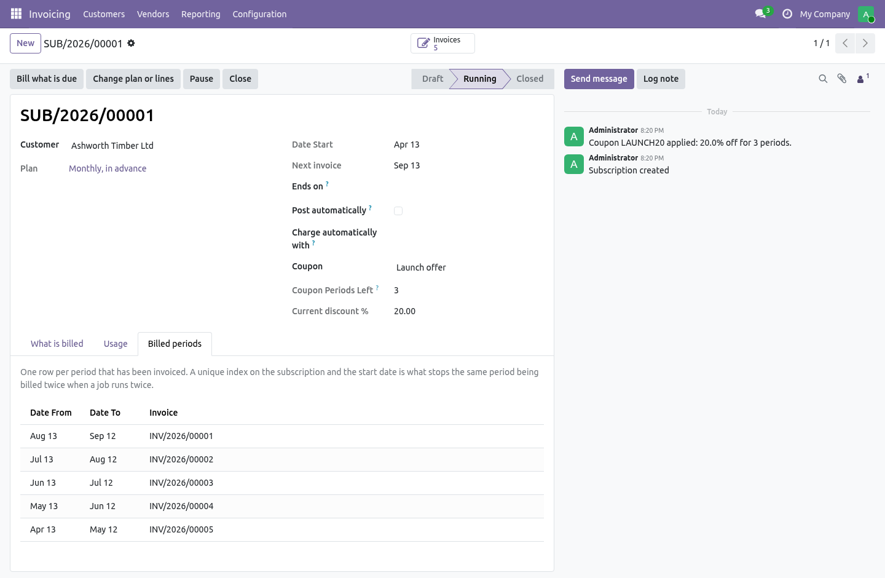Go to next record arrow
885x578 pixels.
pyautogui.click(x=865, y=43)
